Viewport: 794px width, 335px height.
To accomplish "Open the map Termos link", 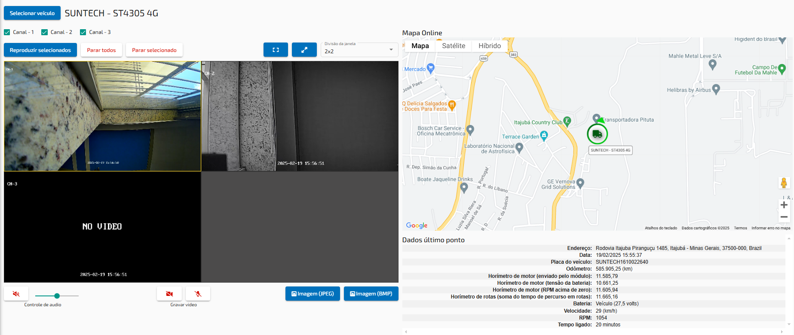I will click(740, 228).
